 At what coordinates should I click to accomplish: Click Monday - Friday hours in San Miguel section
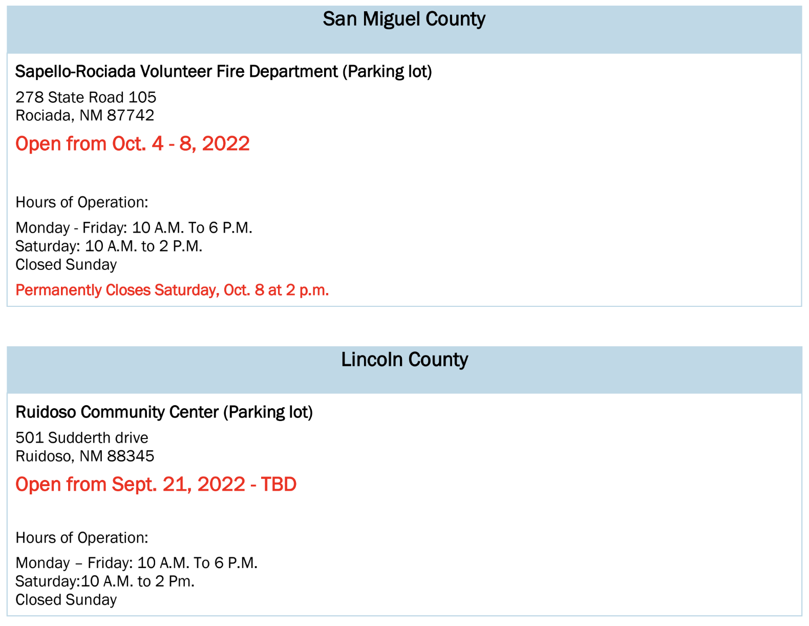coord(134,227)
